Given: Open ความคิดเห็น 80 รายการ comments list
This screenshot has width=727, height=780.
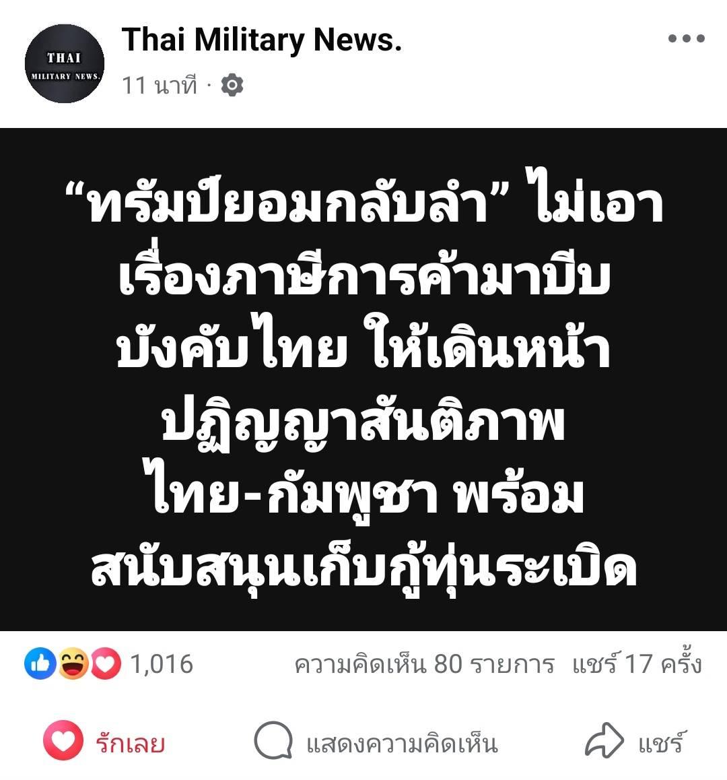Looking at the screenshot, I should [424, 664].
